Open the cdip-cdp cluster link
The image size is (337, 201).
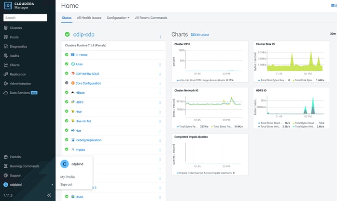[84, 35]
